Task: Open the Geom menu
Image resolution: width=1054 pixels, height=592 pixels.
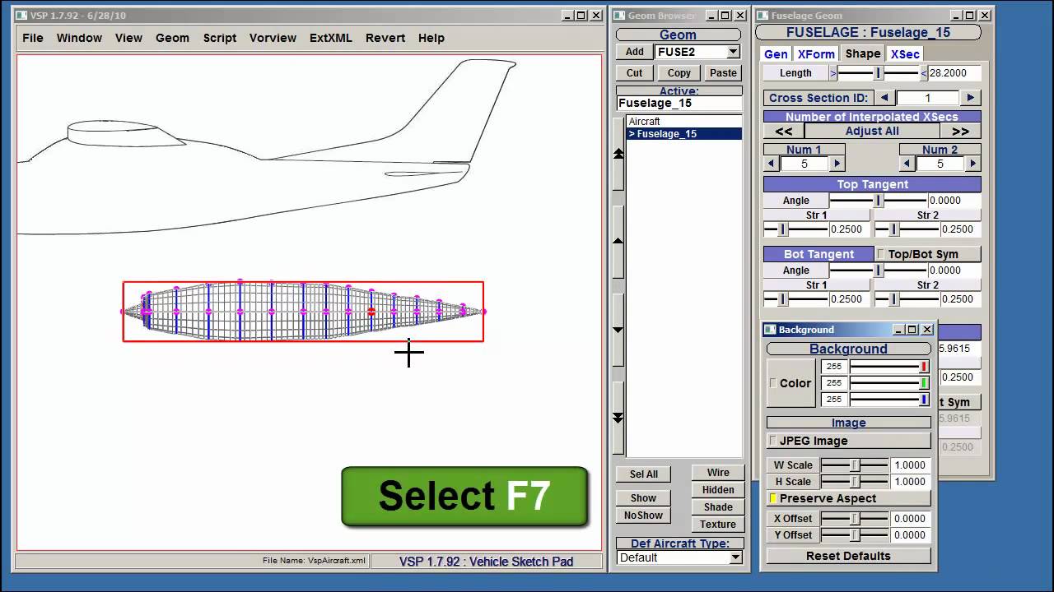Action: (x=172, y=38)
